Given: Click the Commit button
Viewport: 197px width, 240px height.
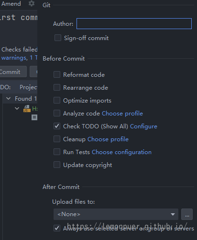Looking at the screenshot, I should click(12, 72).
